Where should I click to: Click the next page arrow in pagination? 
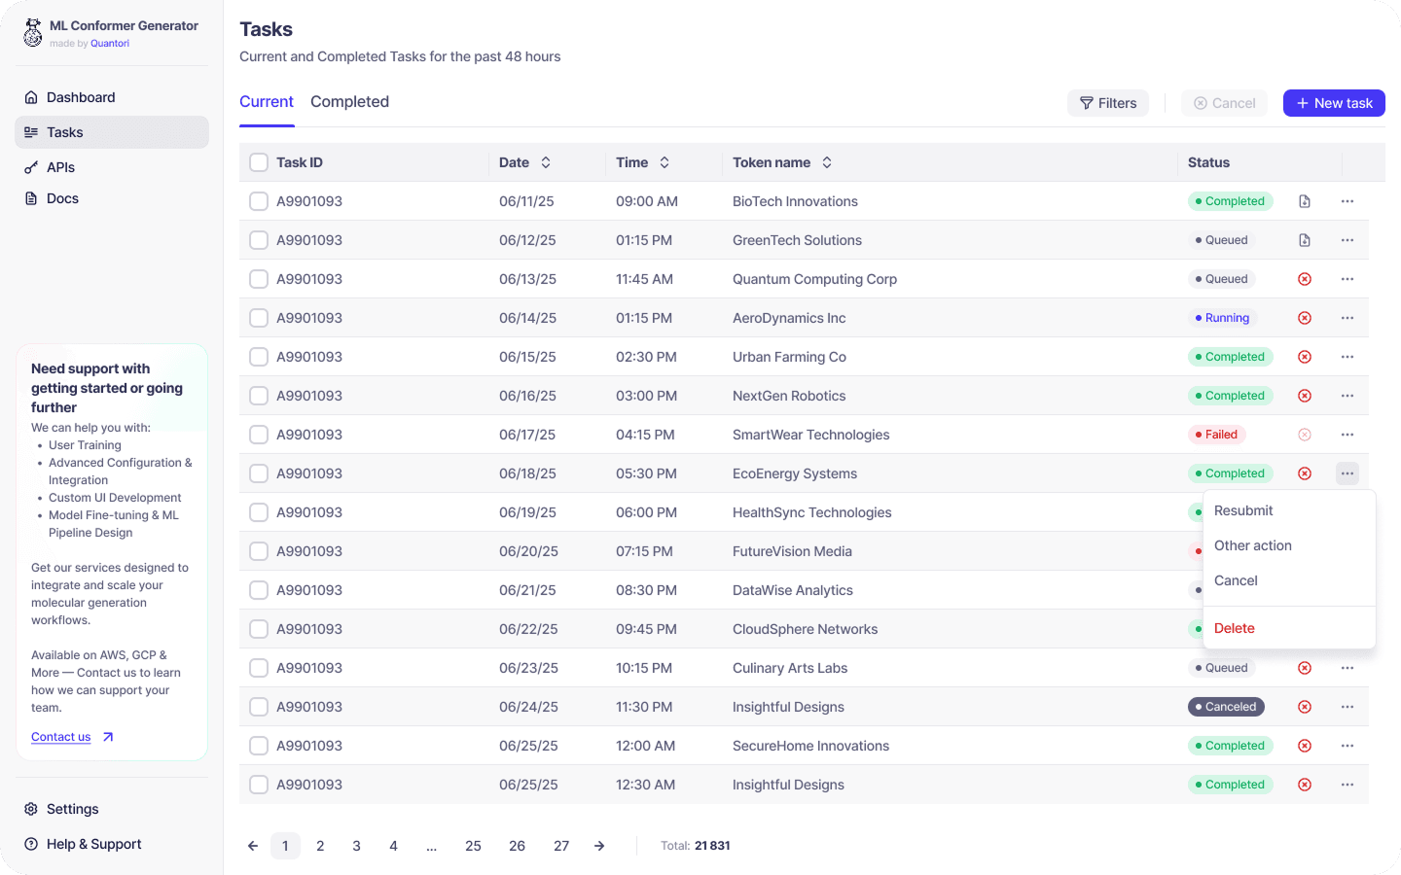tap(599, 846)
